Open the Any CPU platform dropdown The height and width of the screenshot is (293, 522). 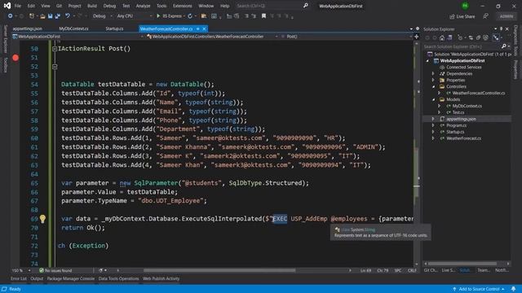tap(134, 16)
